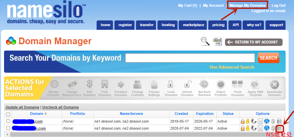Click the blue DNS globe icon, 2020-07-04 row
Image resolution: width=294 pixels, height=137 pixels.
coord(267,128)
